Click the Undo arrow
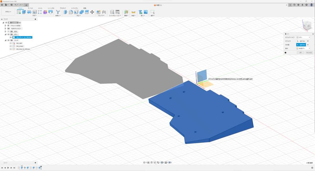The height and width of the screenshot is (171, 315). click(15, 5)
